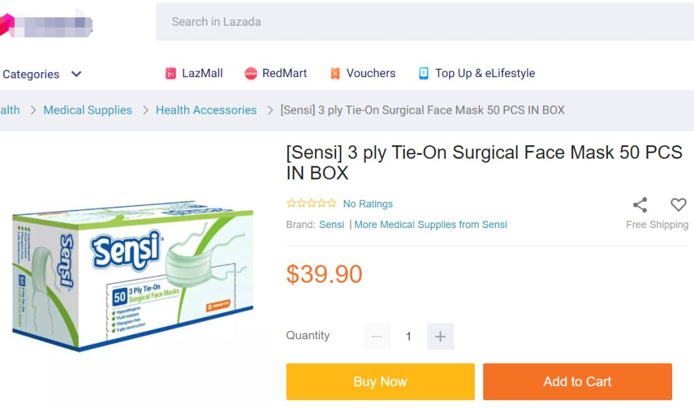This screenshot has width=694, height=408.
Task: Open the Sensi brand link
Action: (x=332, y=225)
